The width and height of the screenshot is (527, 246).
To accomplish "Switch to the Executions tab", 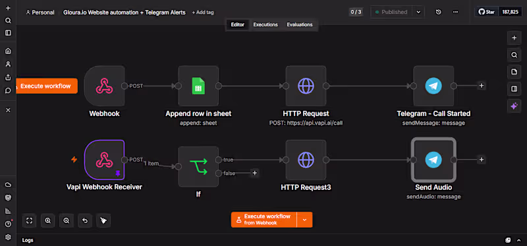I will point(265,24).
